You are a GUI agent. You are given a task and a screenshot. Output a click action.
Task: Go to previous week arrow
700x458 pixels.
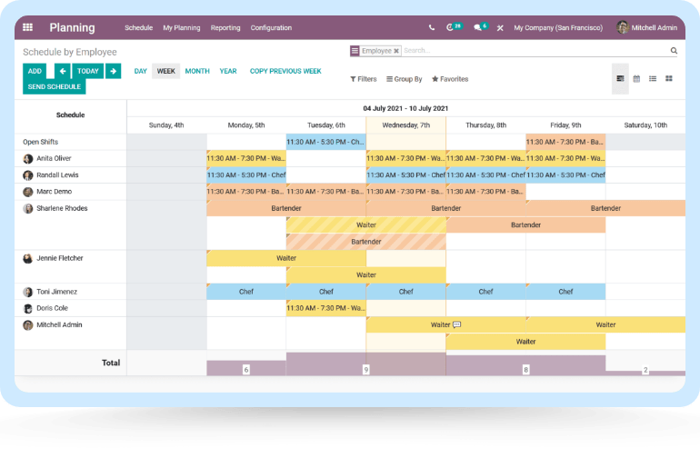63,71
